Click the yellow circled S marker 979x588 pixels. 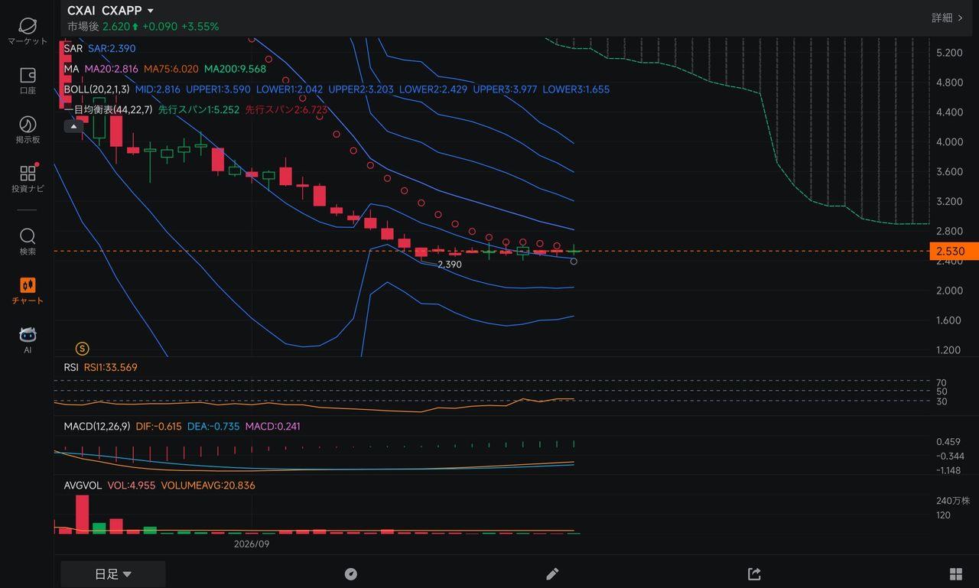(x=83, y=349)
